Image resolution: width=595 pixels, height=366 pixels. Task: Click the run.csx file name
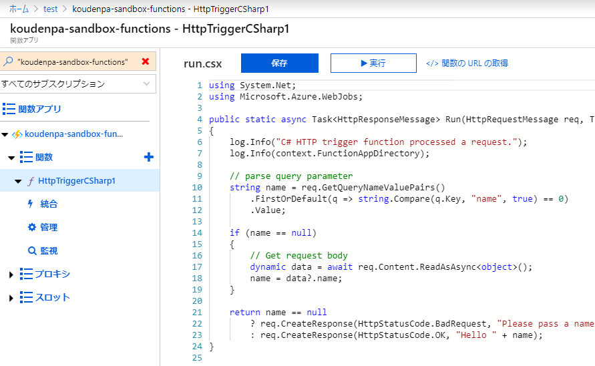coord(202,63)
